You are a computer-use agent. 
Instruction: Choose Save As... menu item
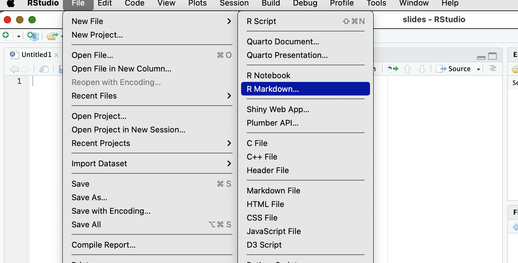click(x=152, y=197)
